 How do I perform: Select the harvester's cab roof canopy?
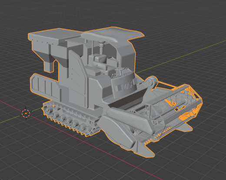(x=112, y=34)
